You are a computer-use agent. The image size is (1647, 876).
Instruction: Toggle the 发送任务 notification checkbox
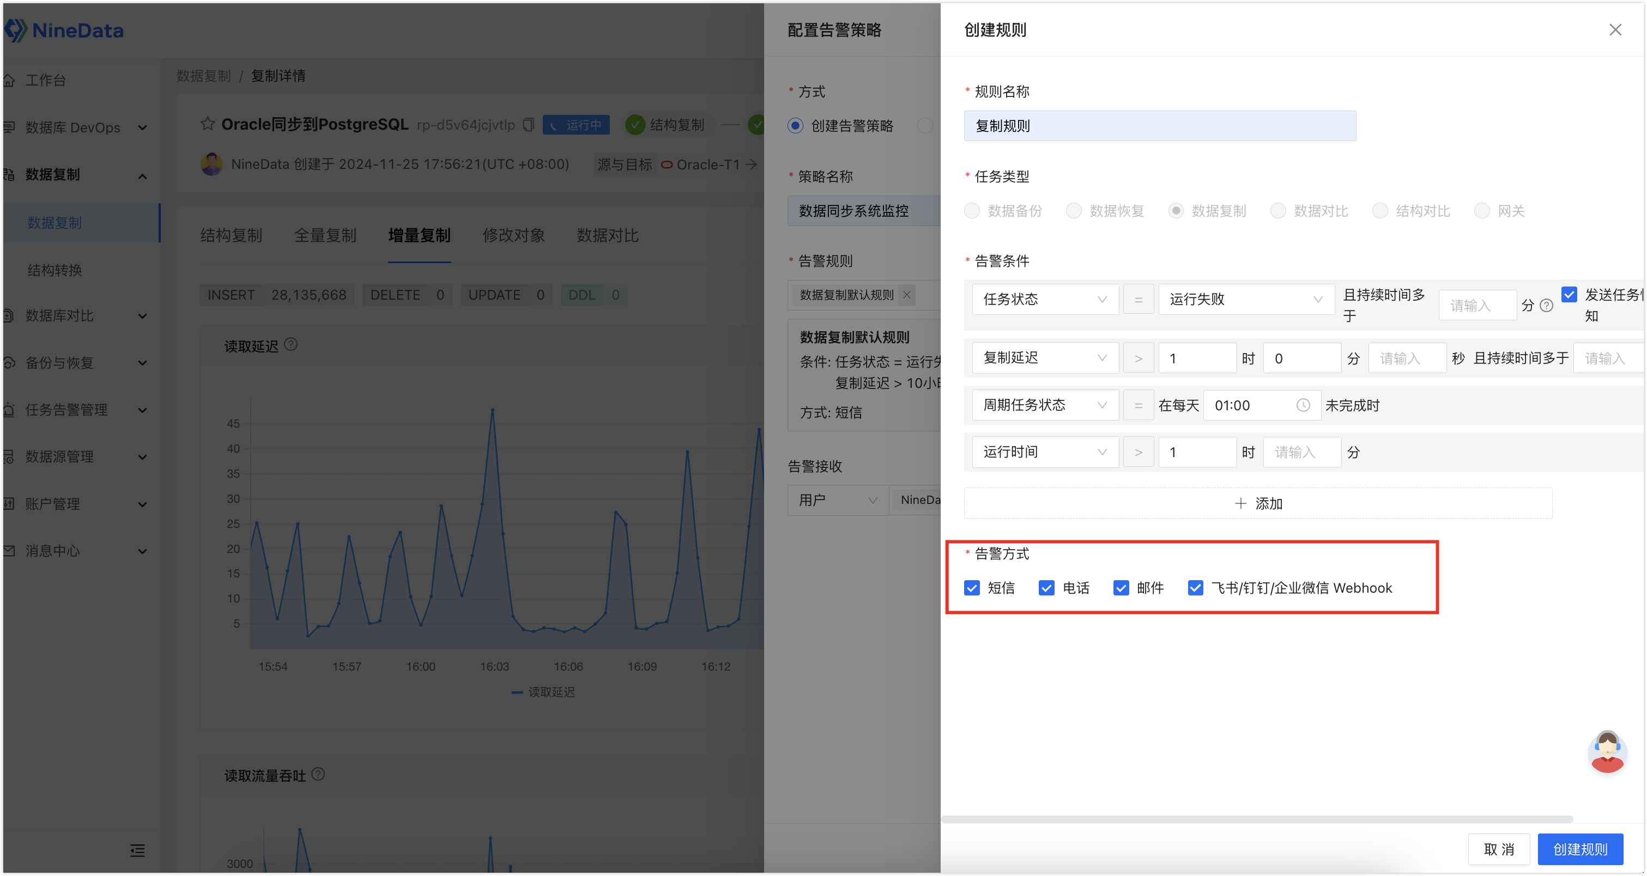click(1569, 295)
